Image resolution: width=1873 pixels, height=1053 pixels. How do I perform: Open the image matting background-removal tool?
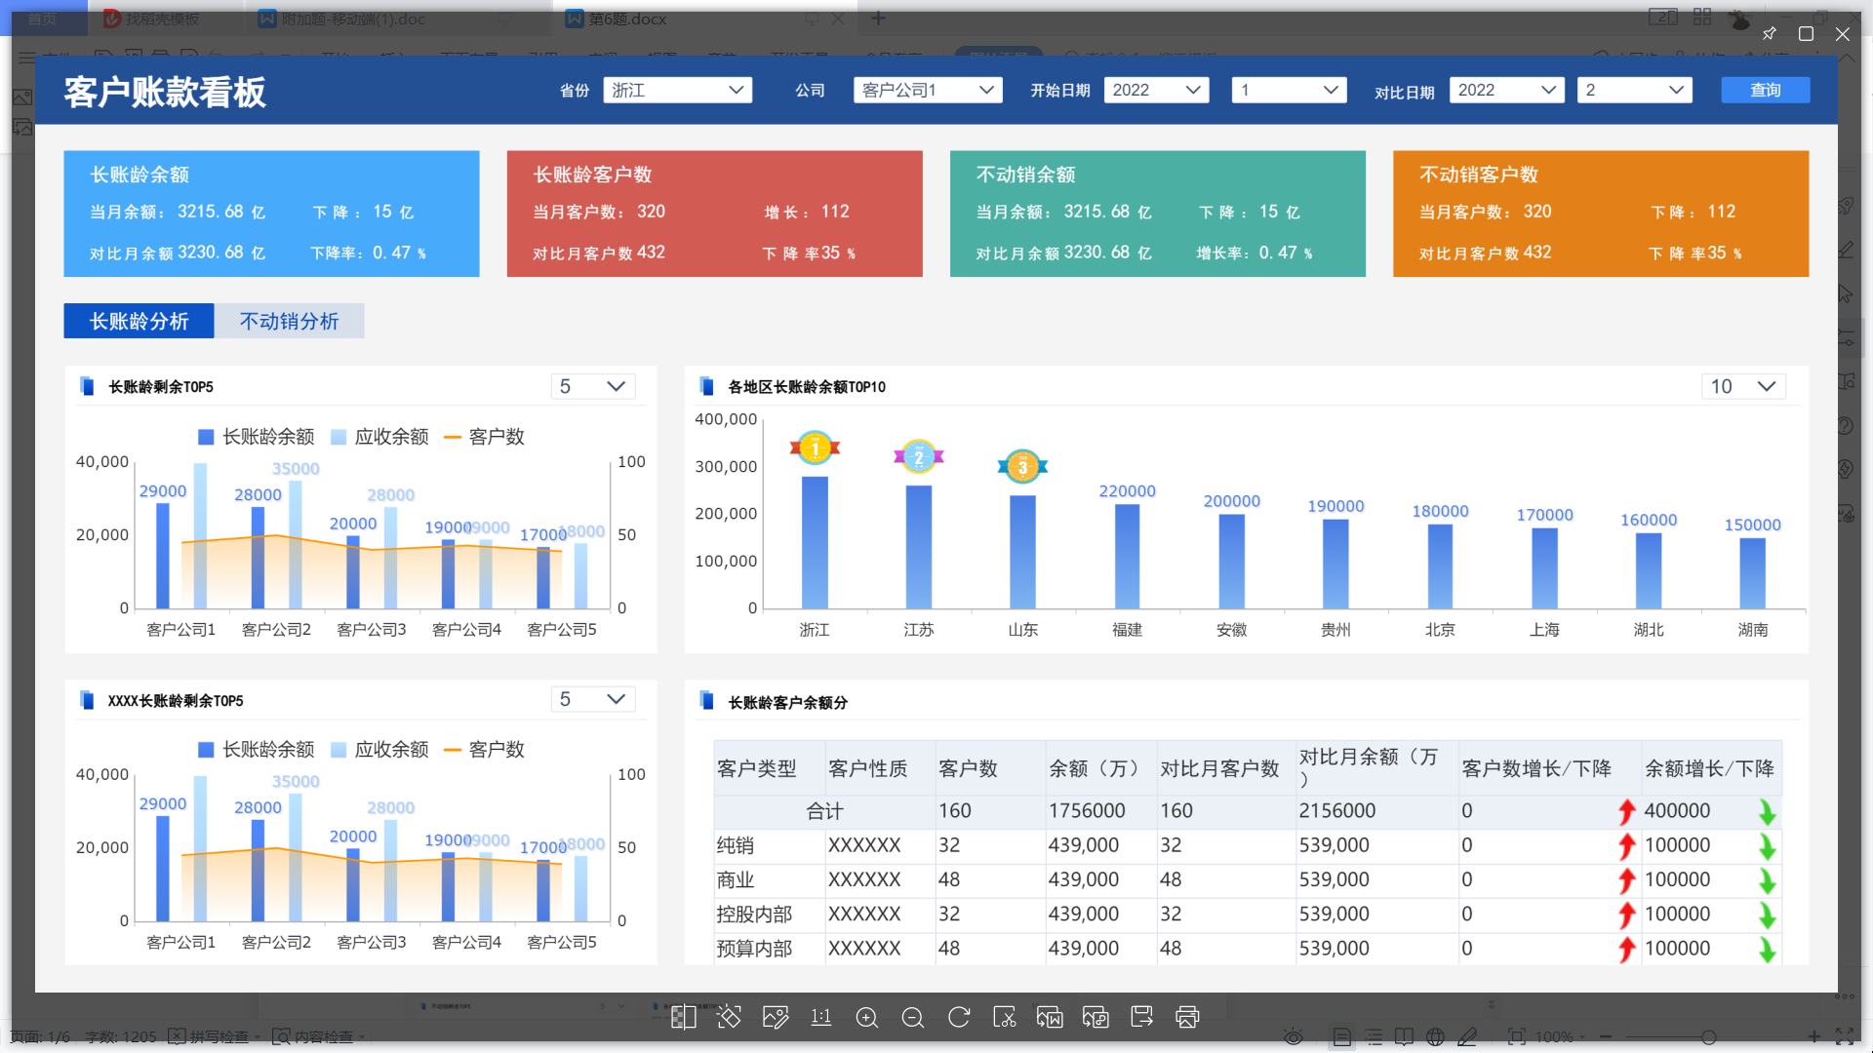pyautogui.click(x=684, y=1017)
